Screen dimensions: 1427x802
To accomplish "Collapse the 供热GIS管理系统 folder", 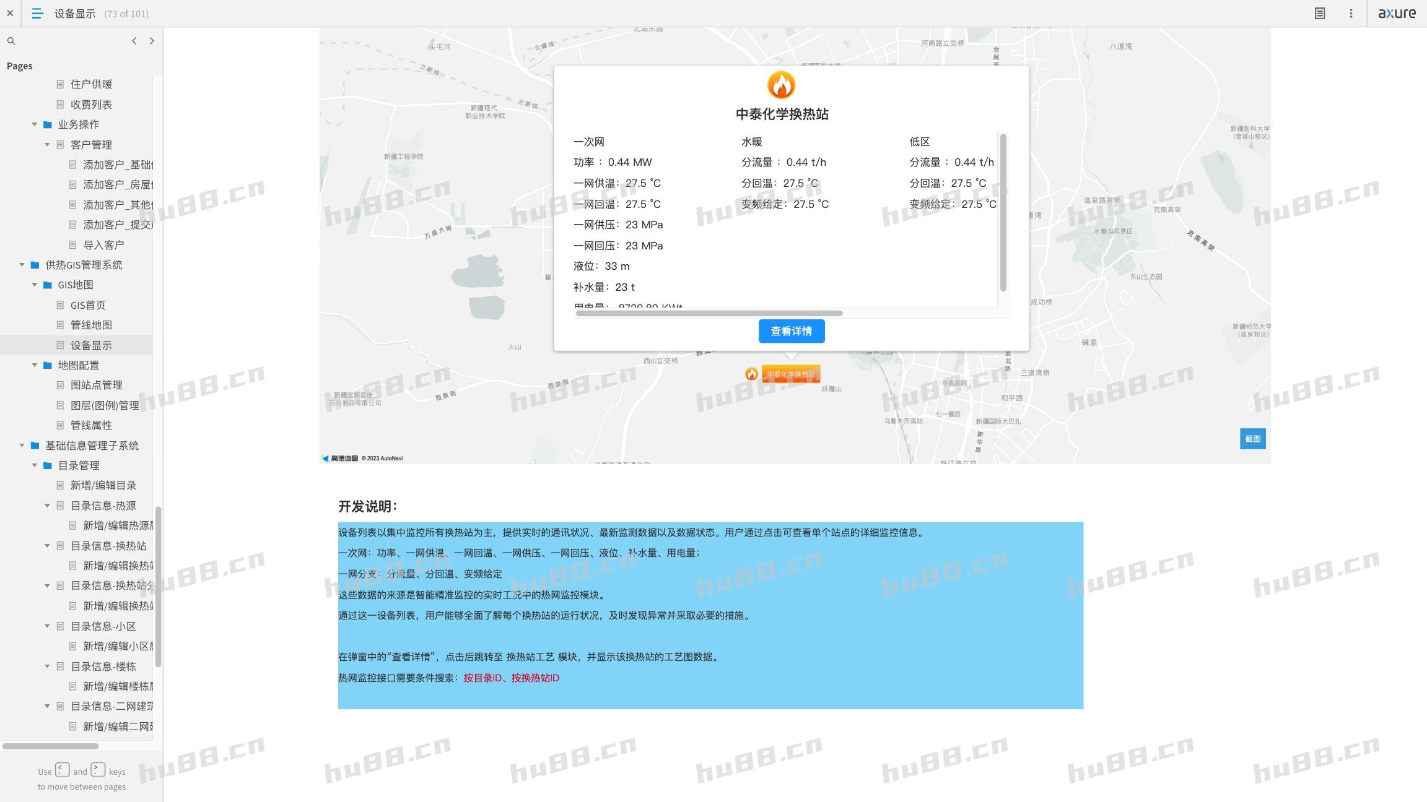I will (22, 265).
